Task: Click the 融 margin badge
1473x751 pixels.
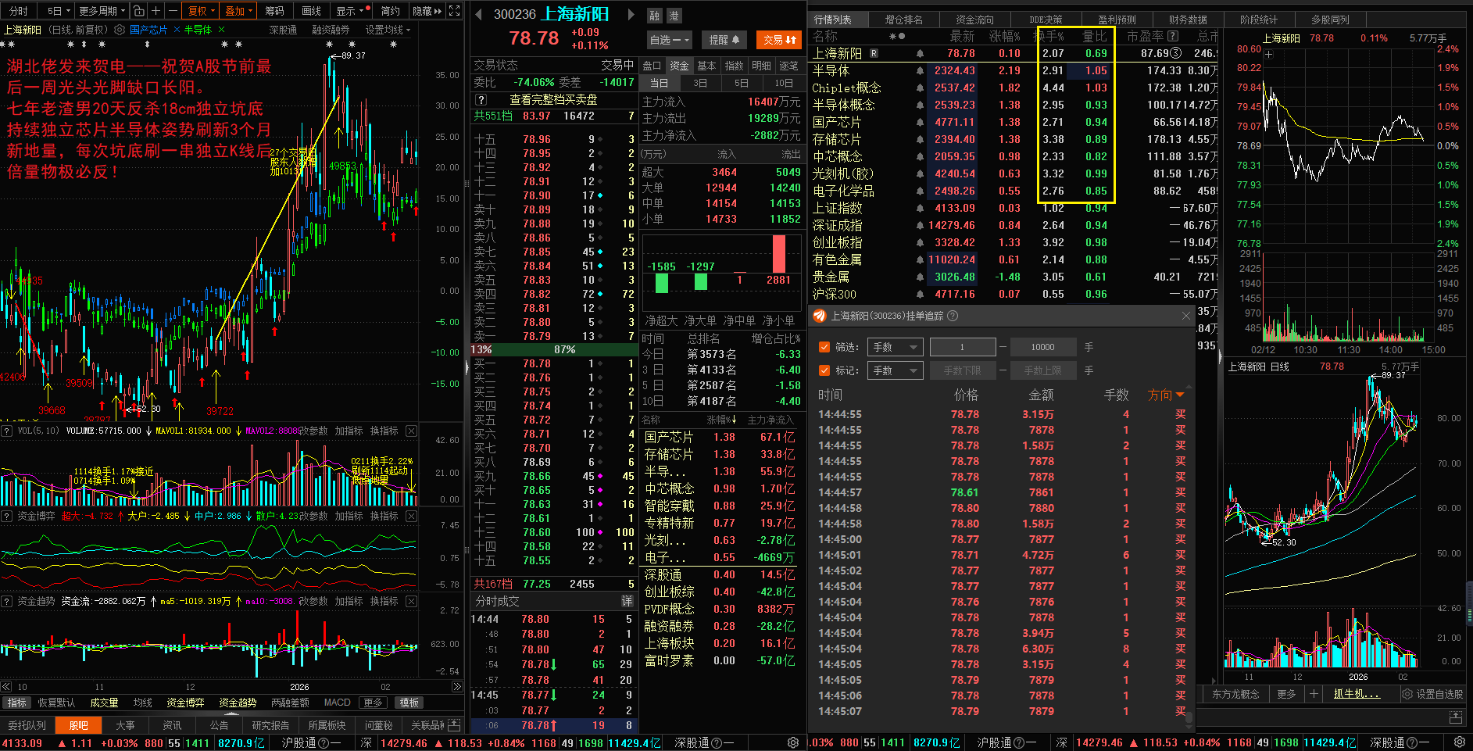Action: 655,16
